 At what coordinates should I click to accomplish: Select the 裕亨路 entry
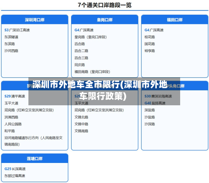150,51
